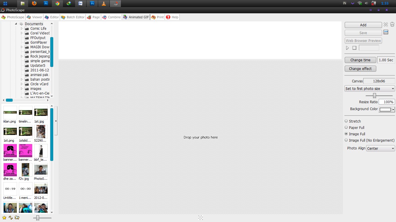Image resolution: width=396 pixels, height=222 pixels.
Task: Open the Background Color dropdown arrow
Action: pyautogui.click(x=393, y=110)
